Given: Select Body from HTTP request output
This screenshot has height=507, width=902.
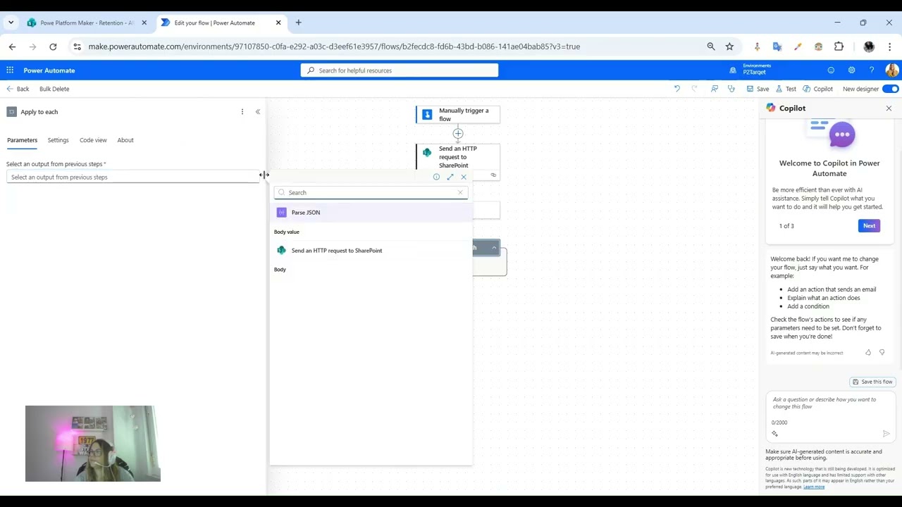Looking at the screenshot, I should click(280, 270).
